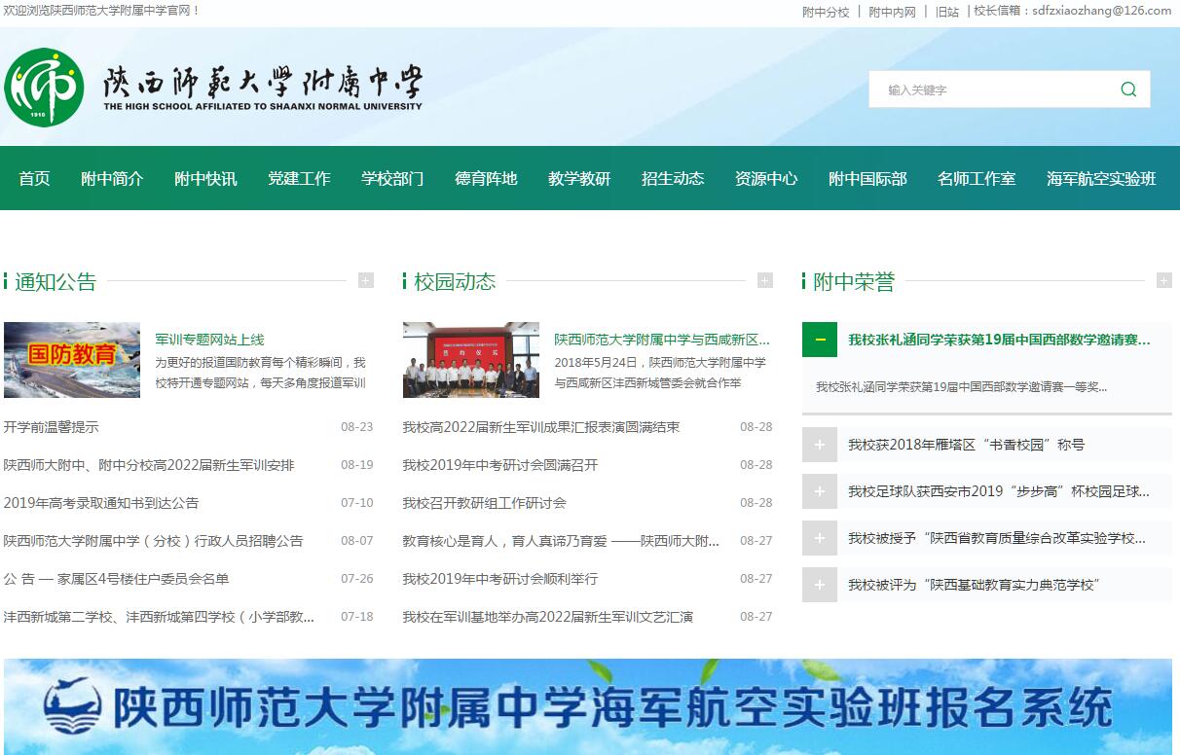Click the 国防教育 thumbnail image
The height and width of the screenshot is (755, 1180).
click(x=72, y=360)
